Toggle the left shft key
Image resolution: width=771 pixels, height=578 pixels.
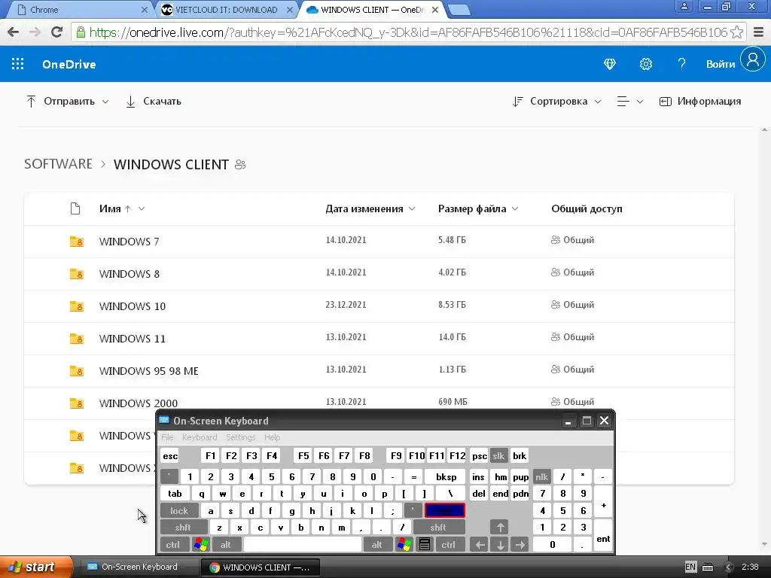[x=184, y=528]
